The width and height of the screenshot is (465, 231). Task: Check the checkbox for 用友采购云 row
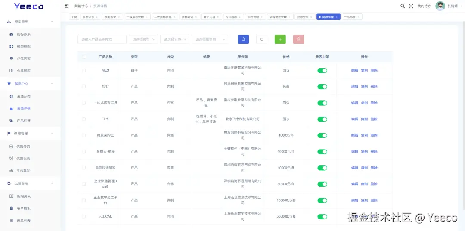(x=84, y=135)
